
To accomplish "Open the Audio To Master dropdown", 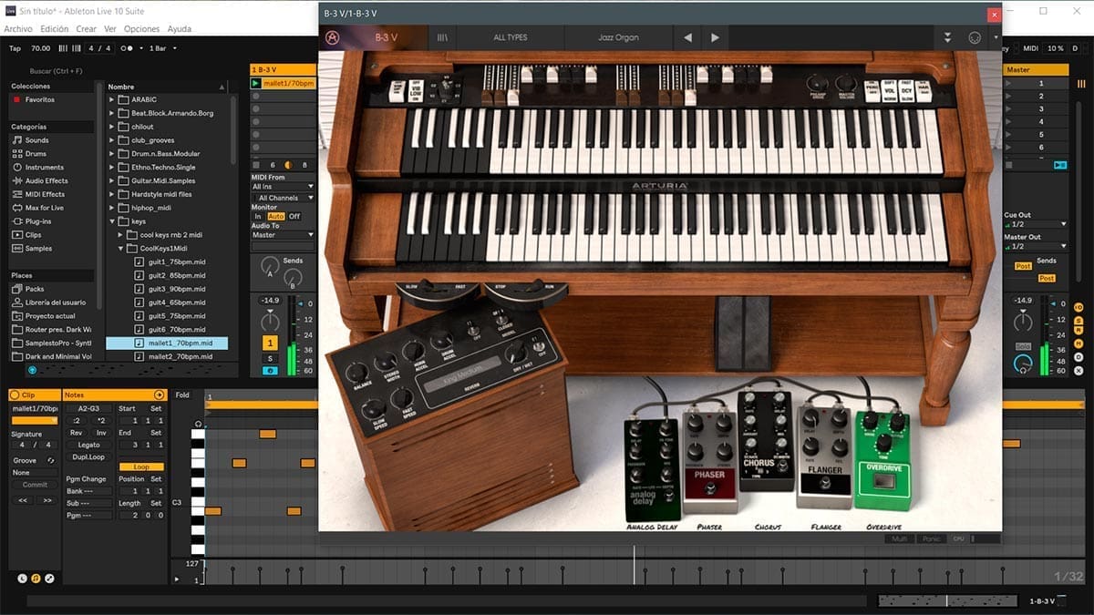I will click(x=283, y=235).
